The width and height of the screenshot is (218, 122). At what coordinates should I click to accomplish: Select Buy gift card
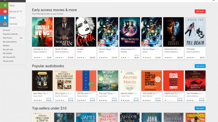click(x=8, y=49)
